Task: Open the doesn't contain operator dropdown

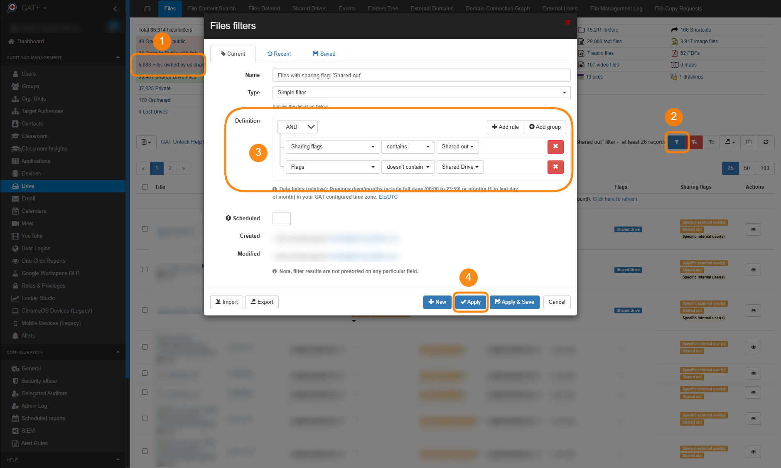Action: [x=408, y=167]
